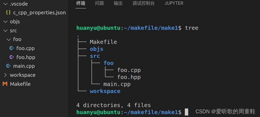The height and width of the screenshot is (117, 260).
Task: Open Makefile in the explorer tree
Action: [20, 84]
